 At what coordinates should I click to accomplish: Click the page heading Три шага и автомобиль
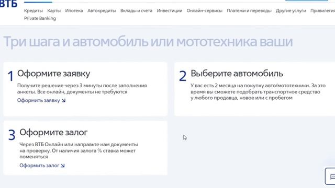click(148, 42)
